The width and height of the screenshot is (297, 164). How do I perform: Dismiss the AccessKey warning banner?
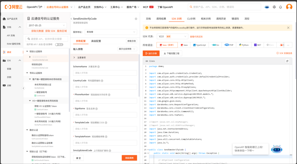[288, 28]
